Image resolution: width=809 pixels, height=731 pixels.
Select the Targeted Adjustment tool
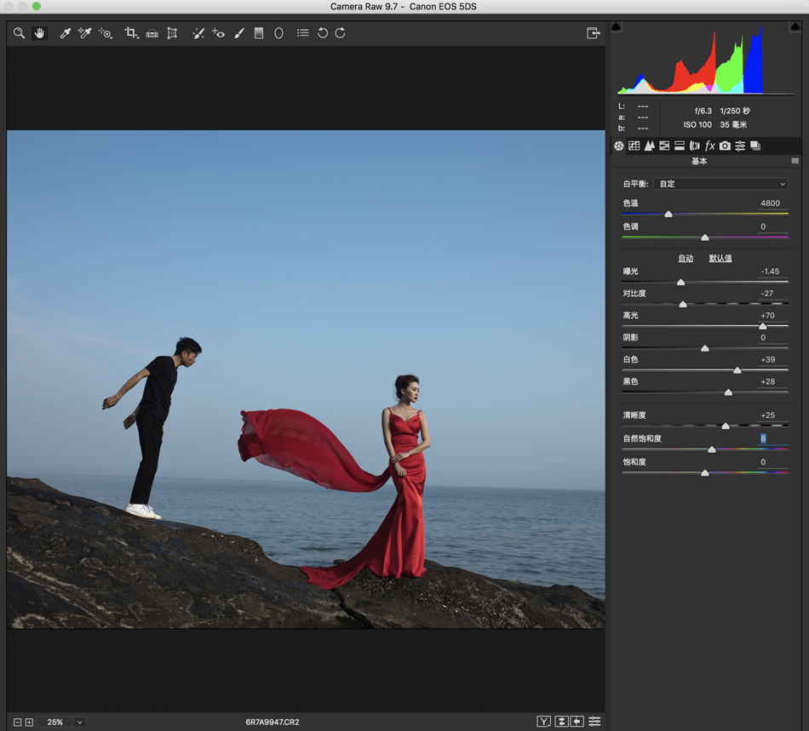[x=106, y=33]
